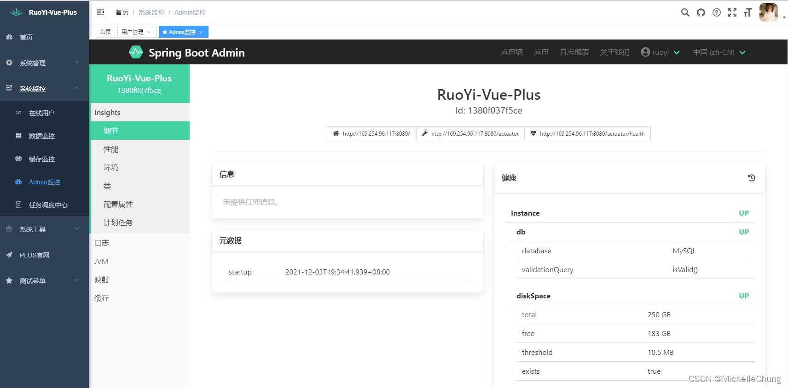Select 环境 under Insights
This screenshot has width=788, height=388.
pos(139,167)
